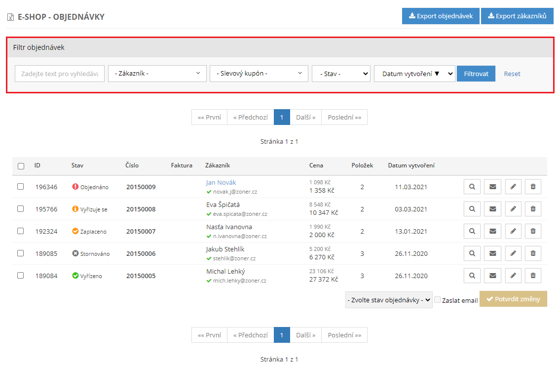
Task: Tick the checkbox for order 192324
Action: 21,231
